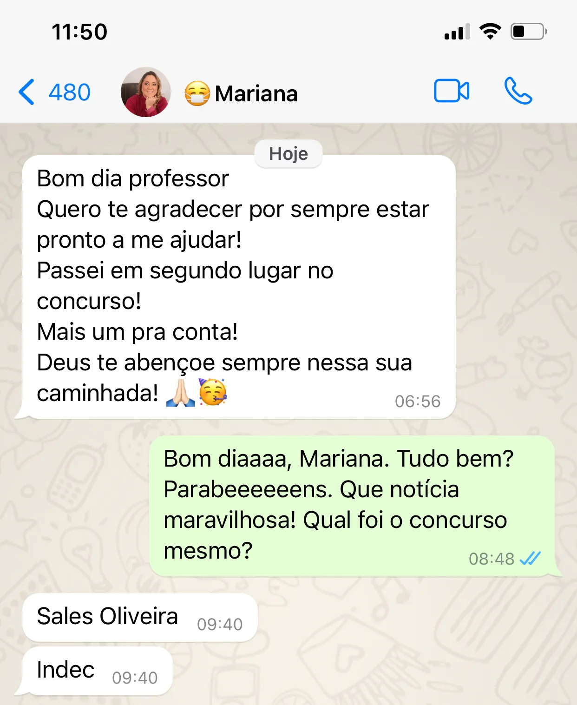The image size is (577, 705).
Task: Go back using the blue chevron arrow
Action: 26,92
